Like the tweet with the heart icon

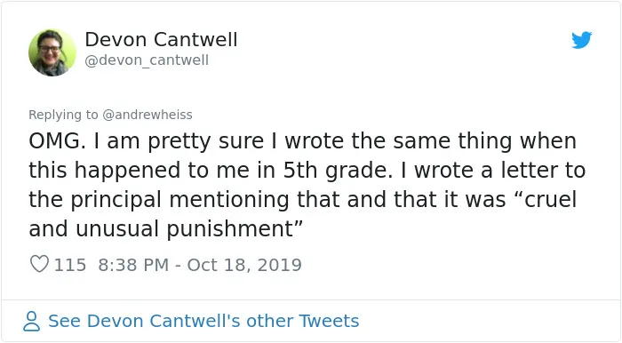39,264
